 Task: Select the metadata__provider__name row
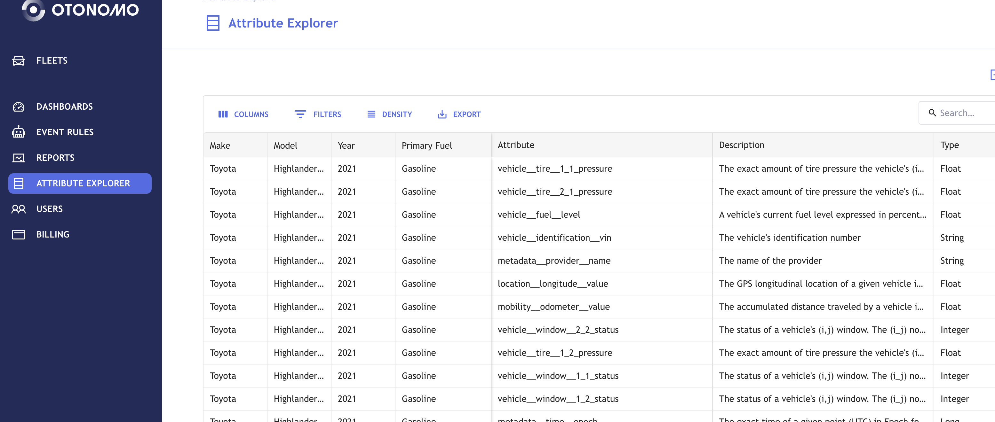click(554, 261)
